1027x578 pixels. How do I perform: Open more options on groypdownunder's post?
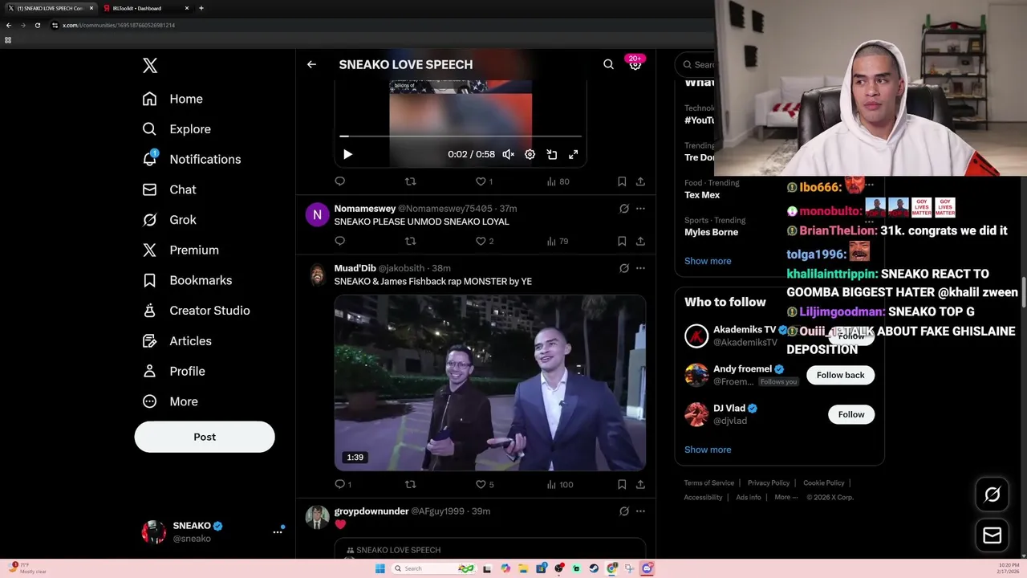[x=640, y=511]
